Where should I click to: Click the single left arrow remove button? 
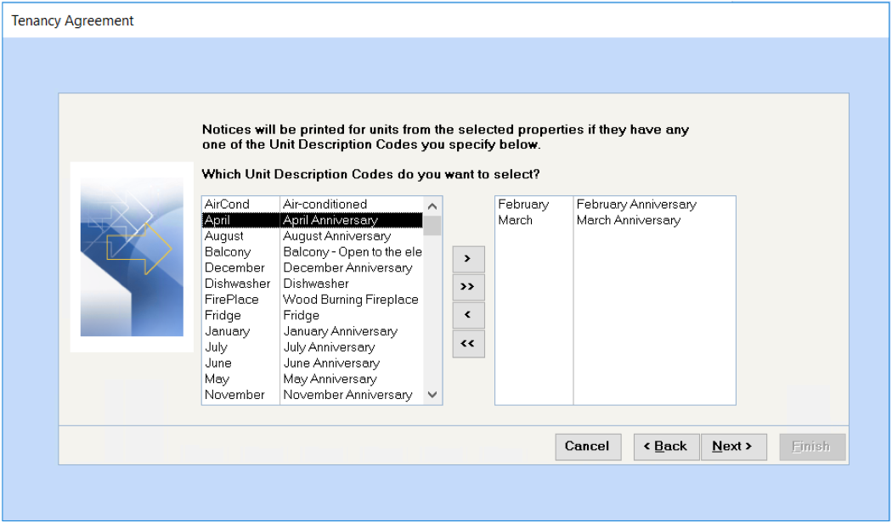click(x=468, y=315)
